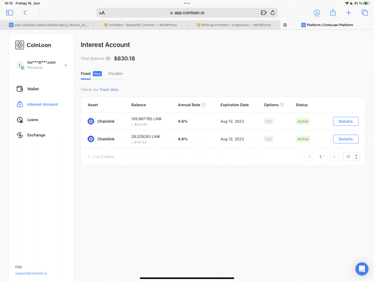Open Details for 105.987765 LINK
This screenshot has height=281, width=374.
(x=346, y=121)
